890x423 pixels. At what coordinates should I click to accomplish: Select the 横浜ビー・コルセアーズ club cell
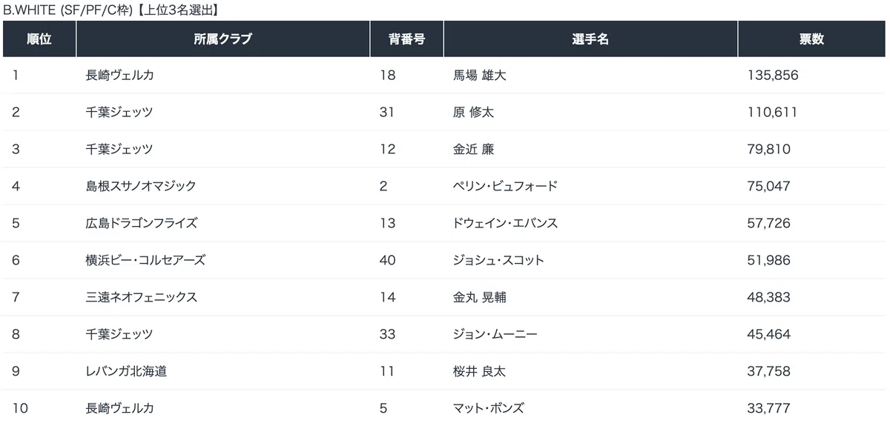click(145, 260)
